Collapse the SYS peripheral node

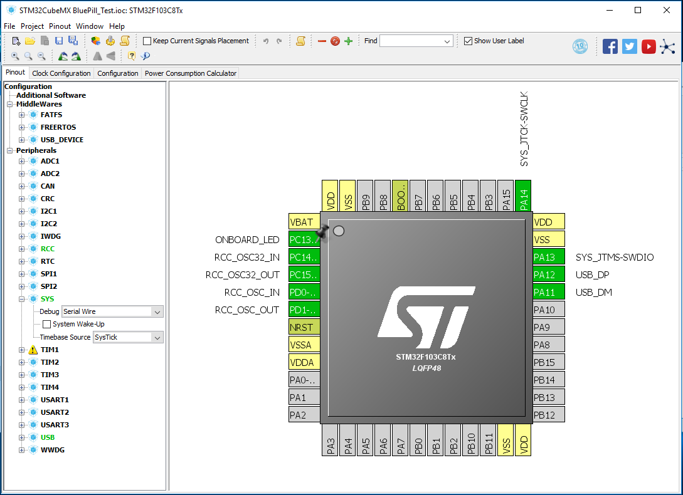coord(21,299)
